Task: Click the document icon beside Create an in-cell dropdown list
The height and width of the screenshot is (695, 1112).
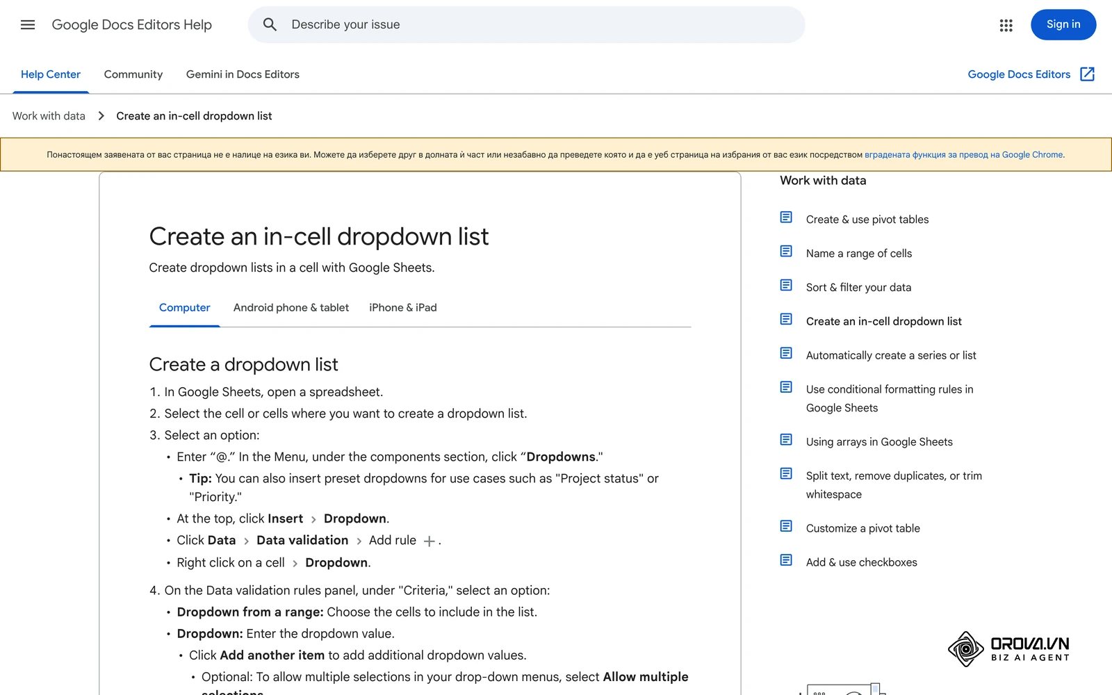Action: pos(786,320)
